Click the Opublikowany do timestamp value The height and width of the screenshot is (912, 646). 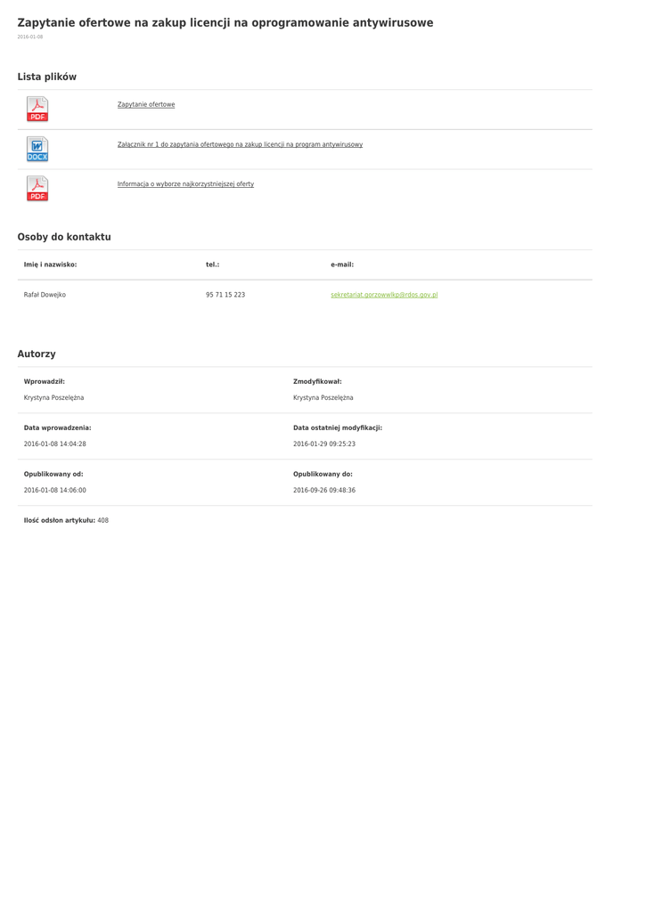coord(324,490)
